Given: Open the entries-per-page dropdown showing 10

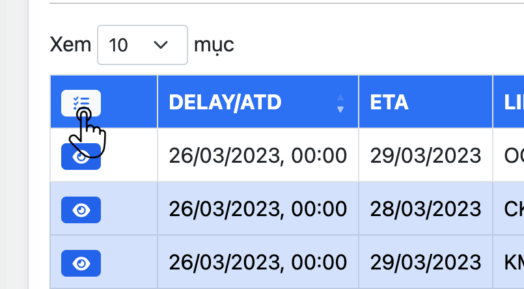Looking at the screenshot, I should (x=142, y=45).
